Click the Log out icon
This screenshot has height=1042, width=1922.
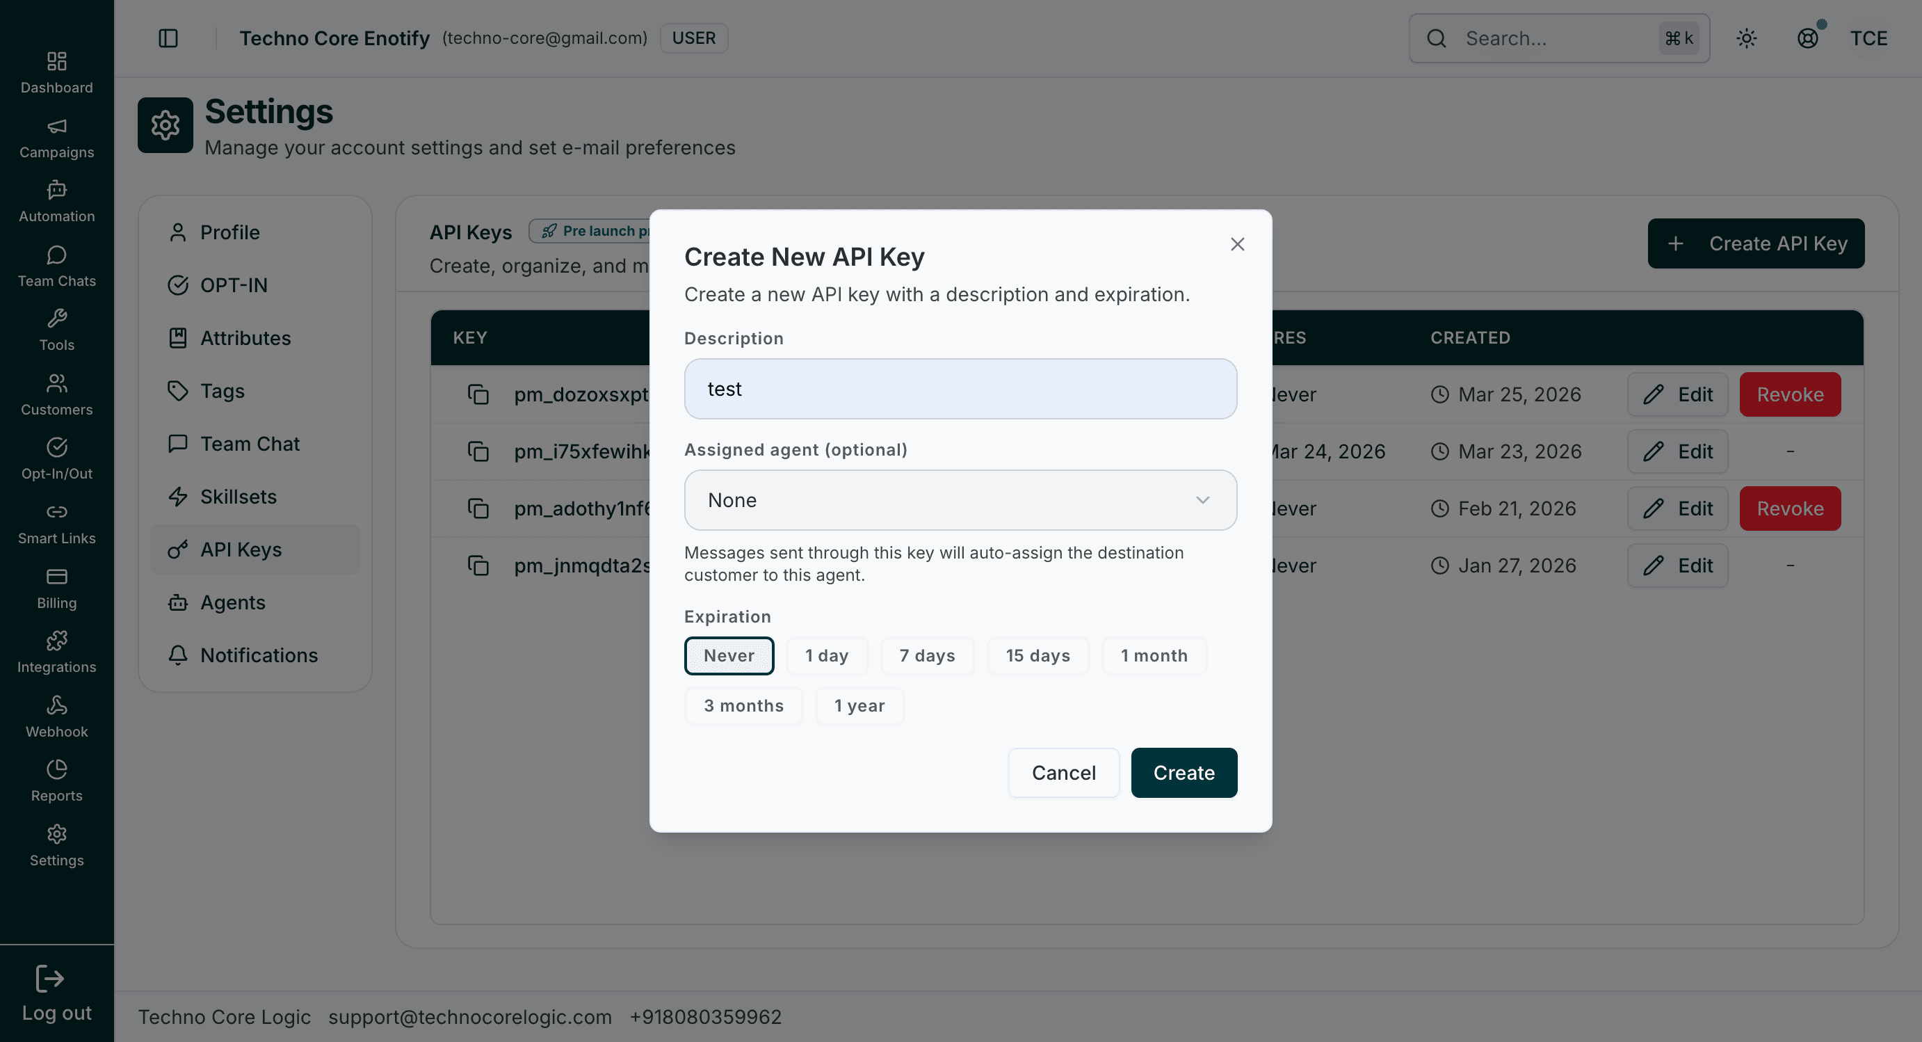click(x=50, y=979)
